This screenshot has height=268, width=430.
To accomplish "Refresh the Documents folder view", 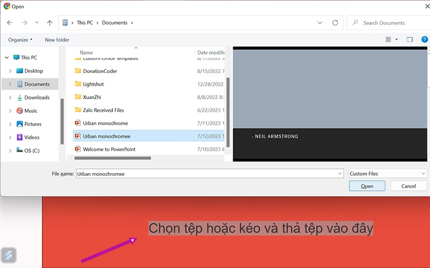I will [335, 23].
